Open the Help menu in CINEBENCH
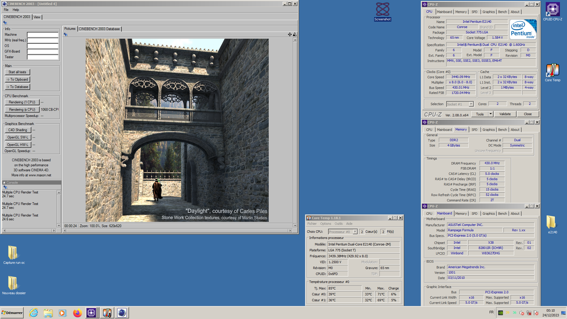 click(16, 10)
